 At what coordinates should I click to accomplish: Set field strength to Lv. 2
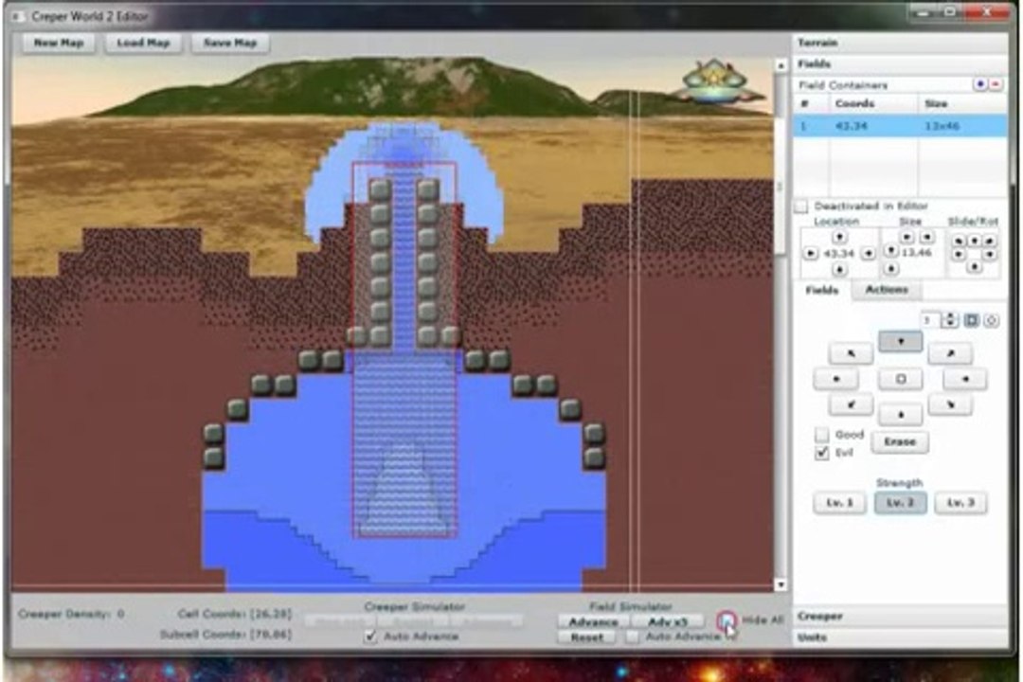coord(901,503)
